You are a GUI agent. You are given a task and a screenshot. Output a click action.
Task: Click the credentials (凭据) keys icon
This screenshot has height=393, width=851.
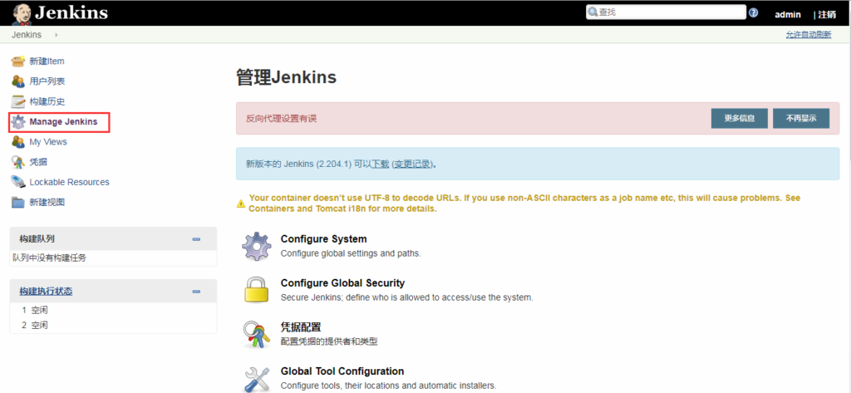18,162
